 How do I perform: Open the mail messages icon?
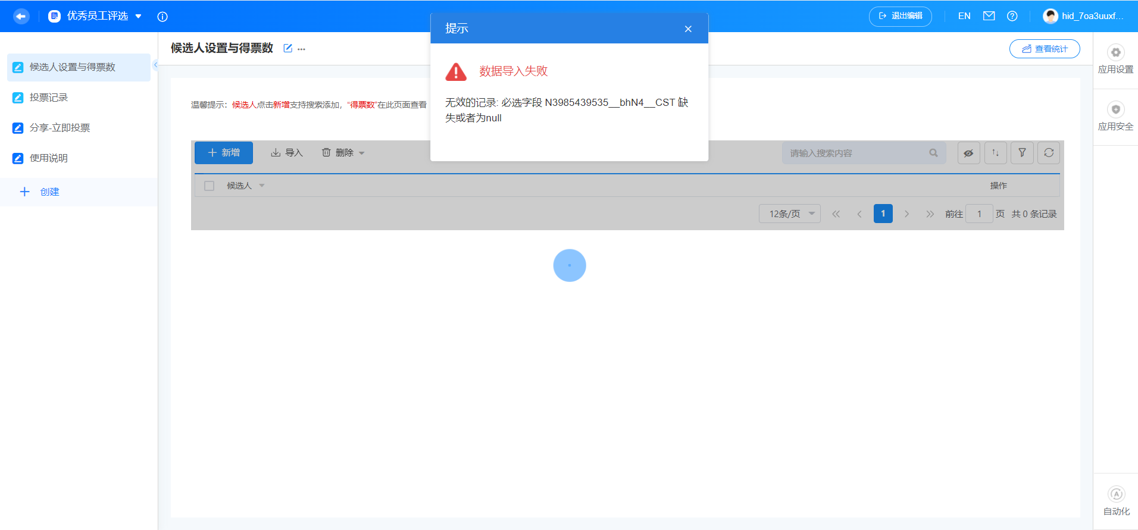click(989, 16)
